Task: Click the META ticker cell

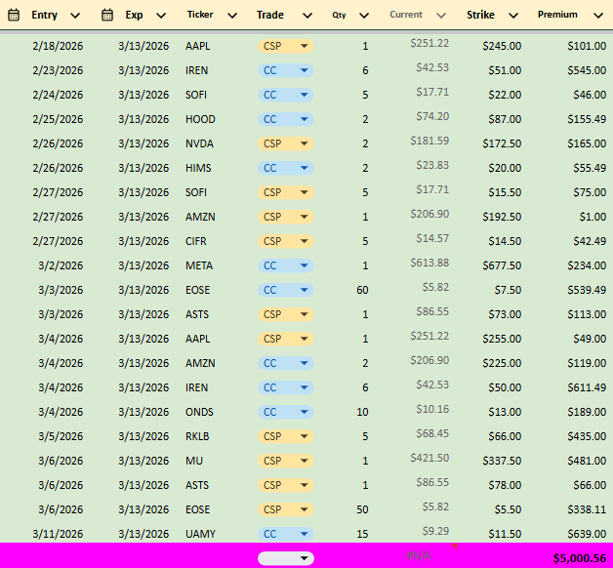Action: tap(199, 265)
